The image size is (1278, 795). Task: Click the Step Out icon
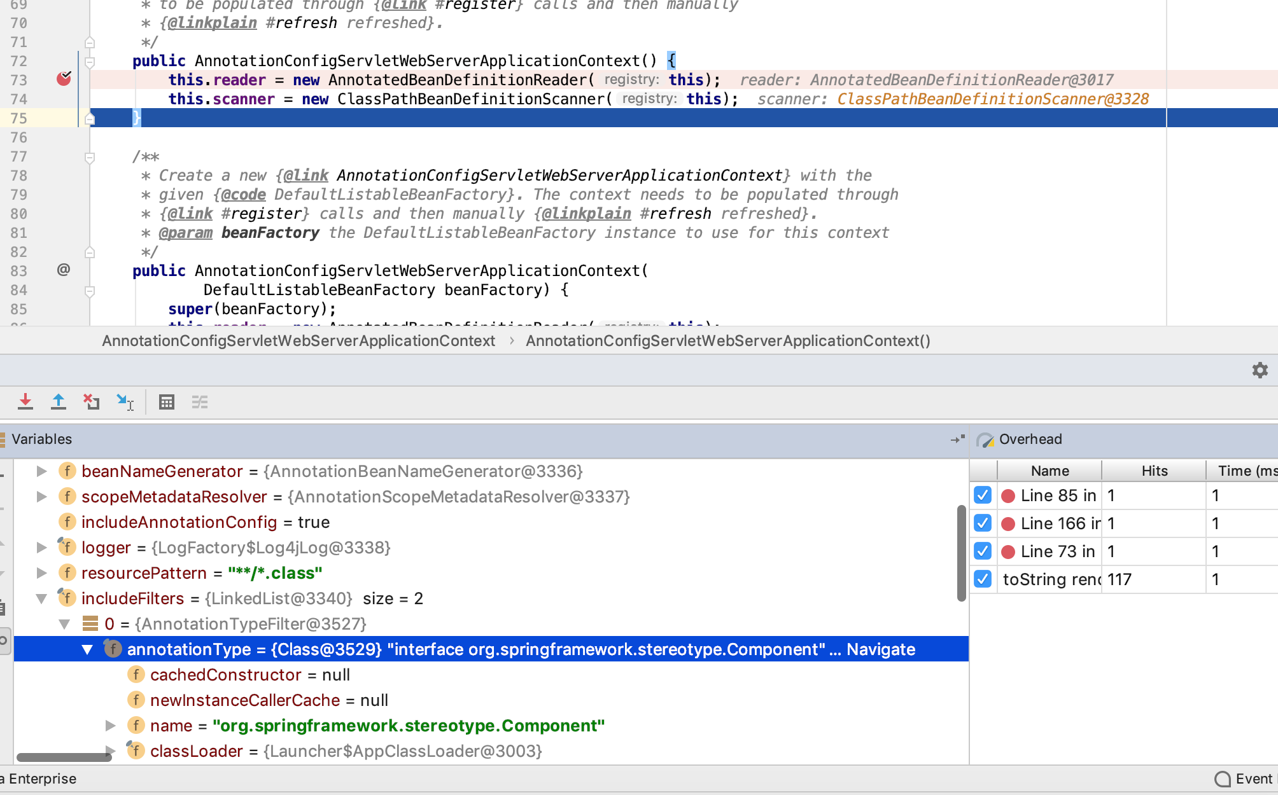pyautogui.click(x=59, y=402)
